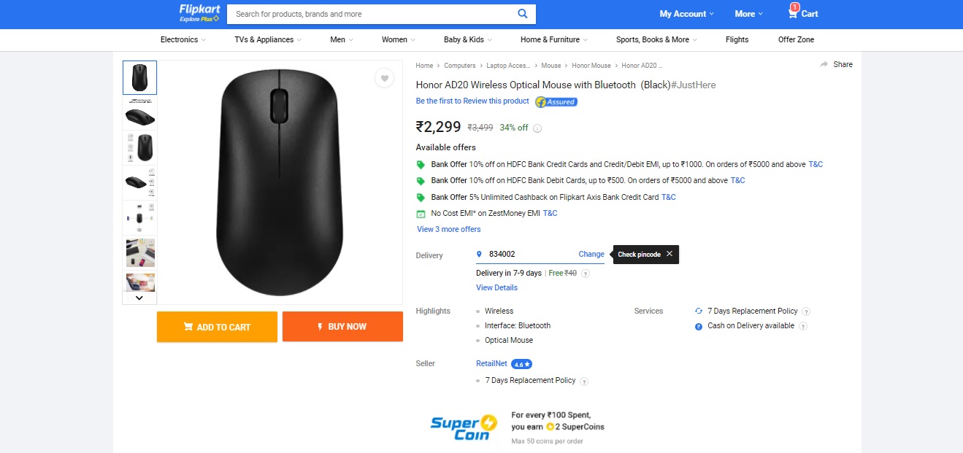This screenshot has height=453, width=963.
Task: Click help icon next to Cash on Delivery
Action: (802, 326)
